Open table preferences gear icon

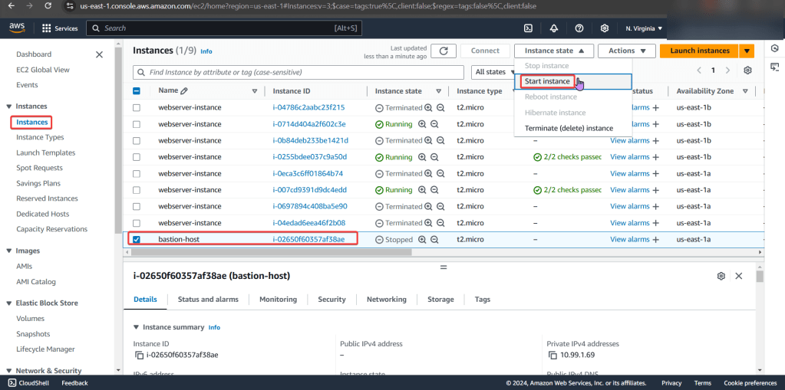click(x=748, y=70)
